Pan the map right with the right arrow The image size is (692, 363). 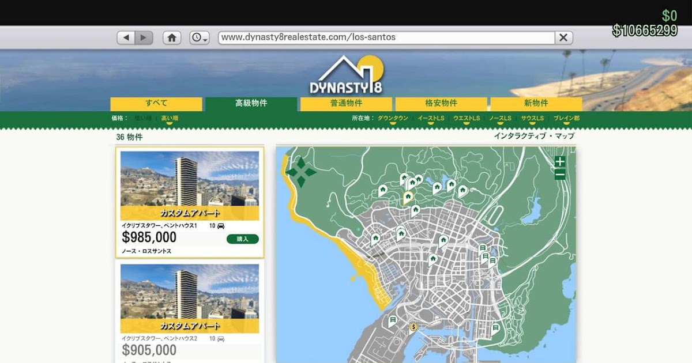click(311, 172)
